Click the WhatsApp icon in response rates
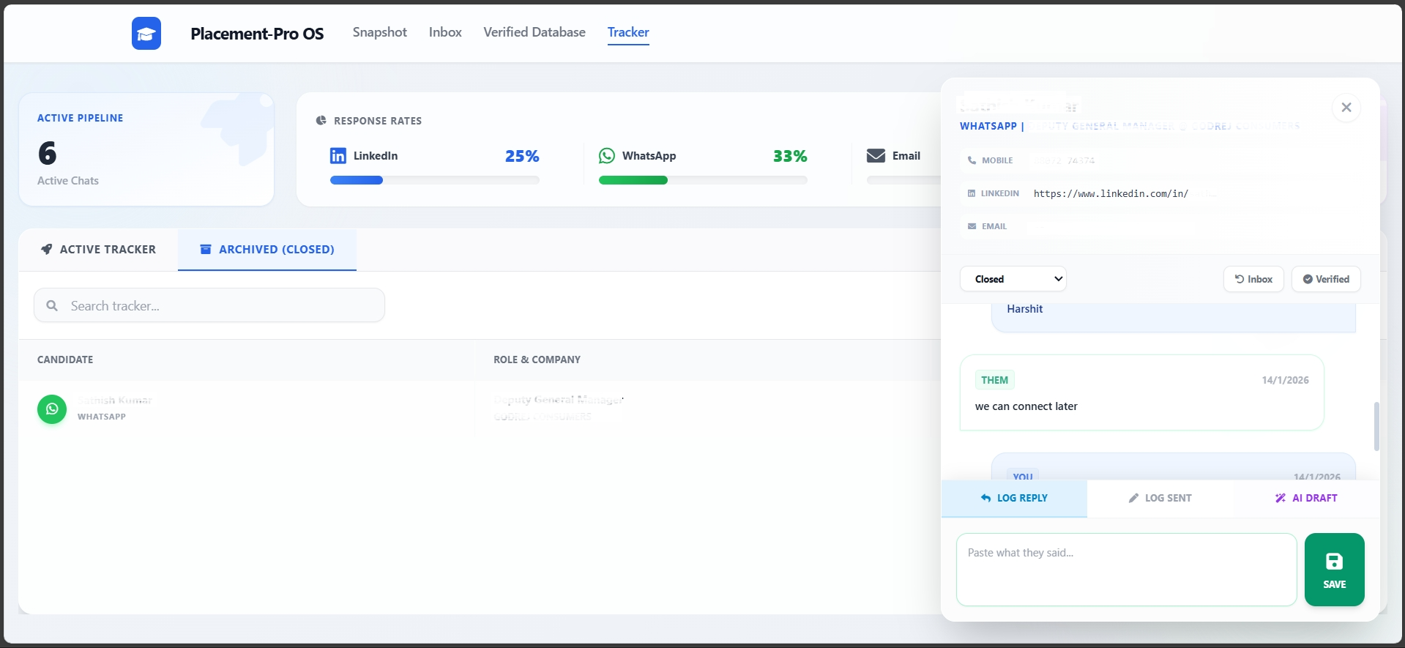The width and height of the screenshot is (1405, 648). pyautogui.click(x=607, y=156)
